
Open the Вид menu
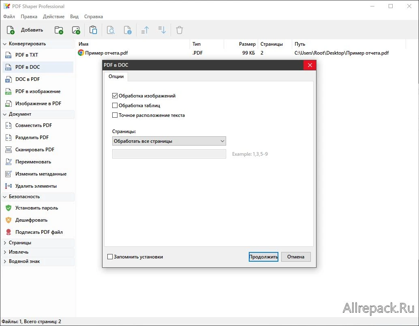[74, 17]
